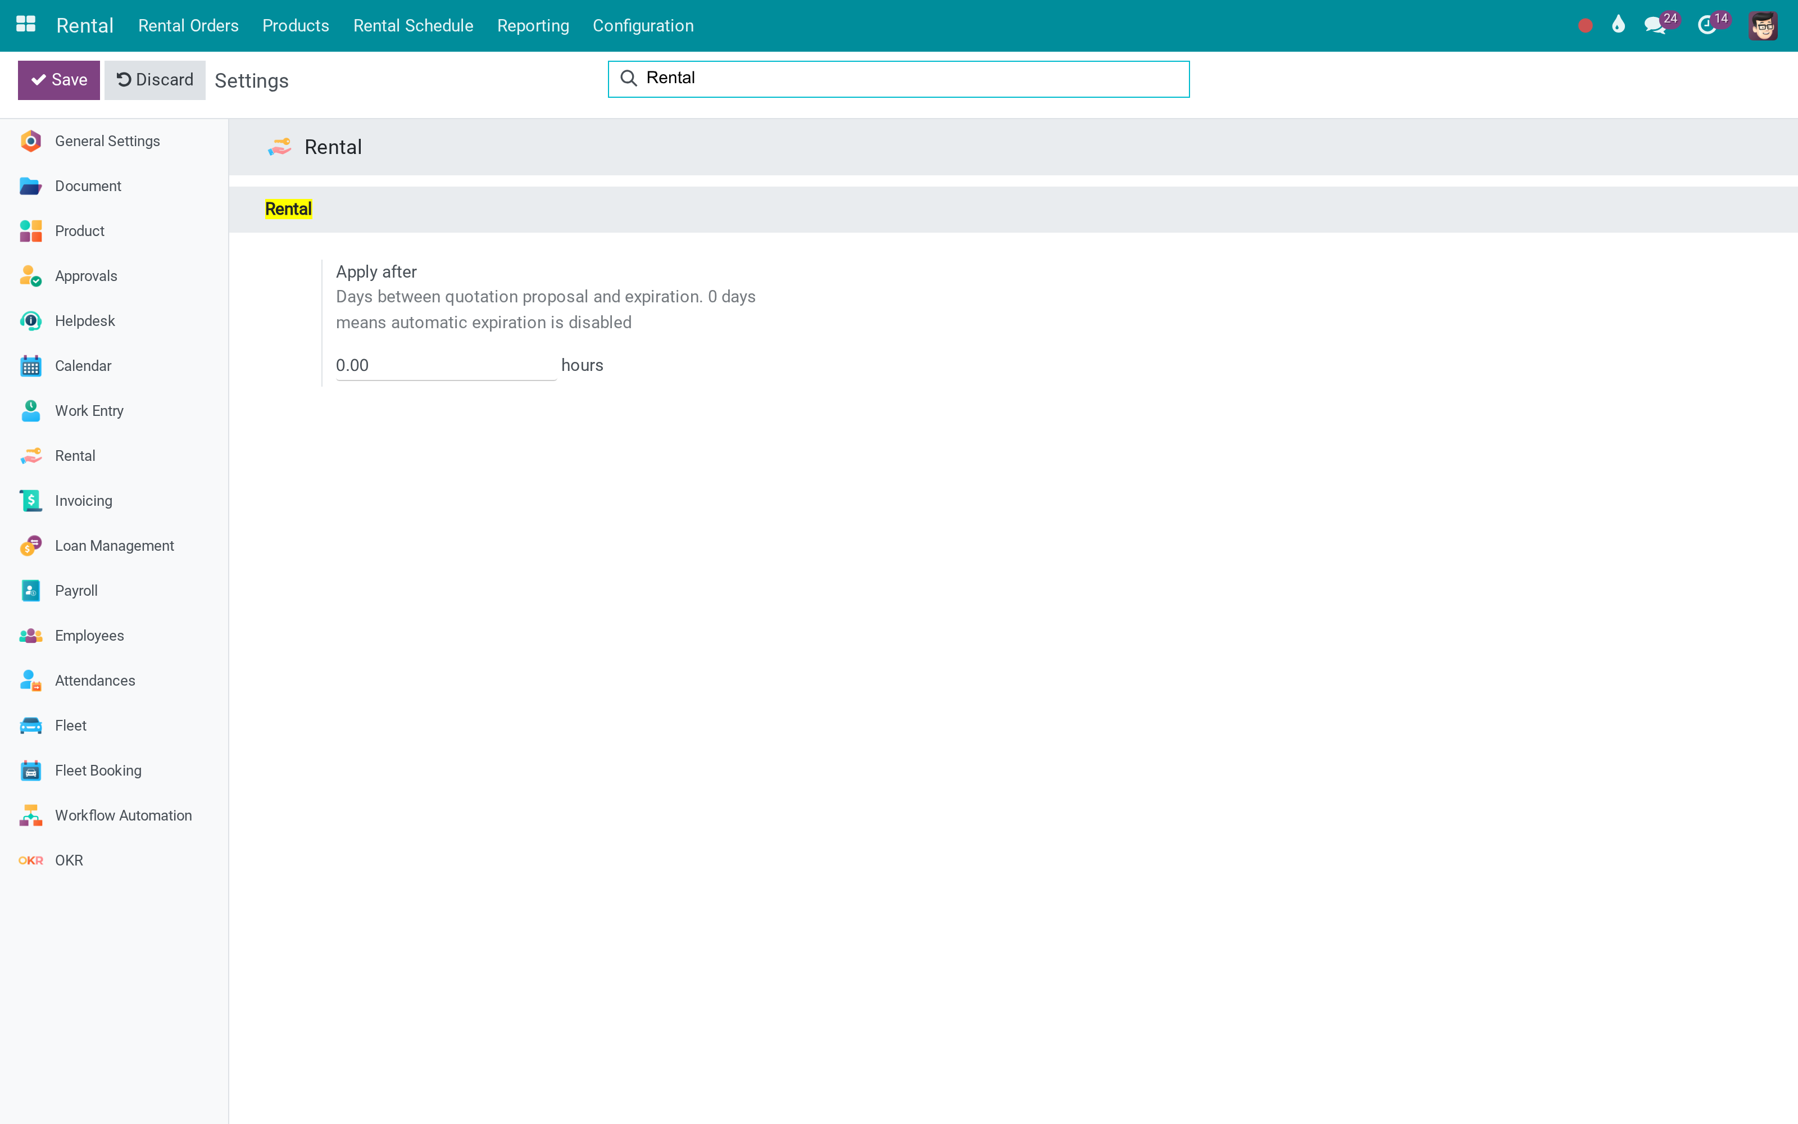This screenshot has height=1124, width=1798.
Task: Click the water drop icon in top bar
Action: (1618, 25)
